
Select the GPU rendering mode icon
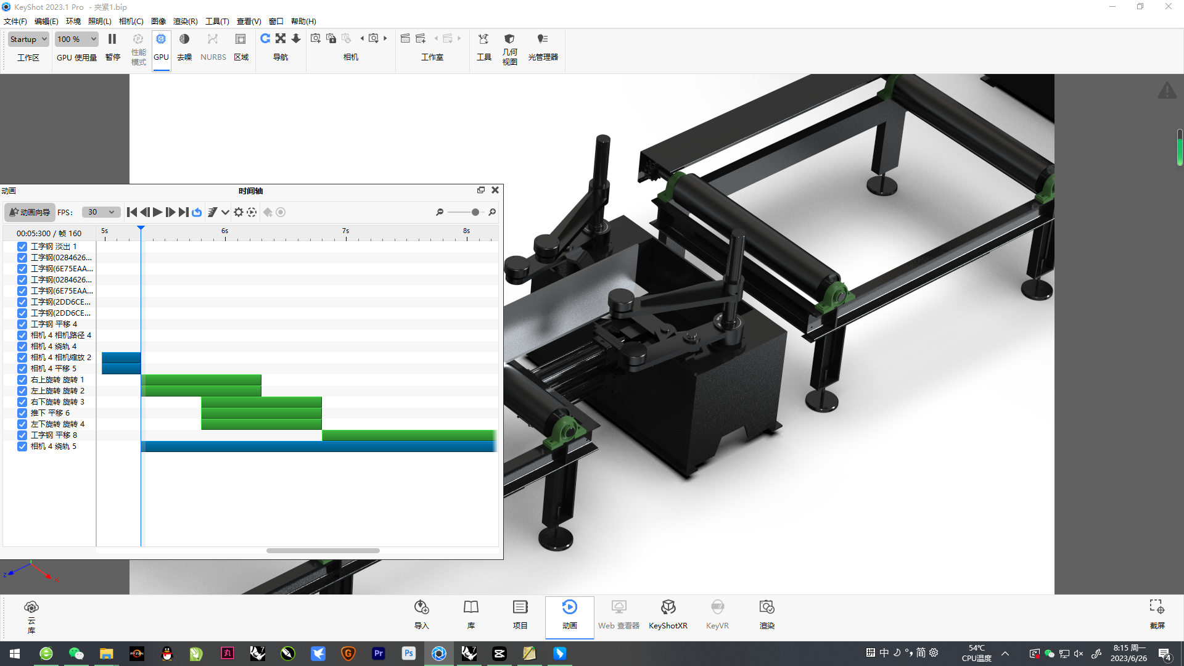pos(161,39)
